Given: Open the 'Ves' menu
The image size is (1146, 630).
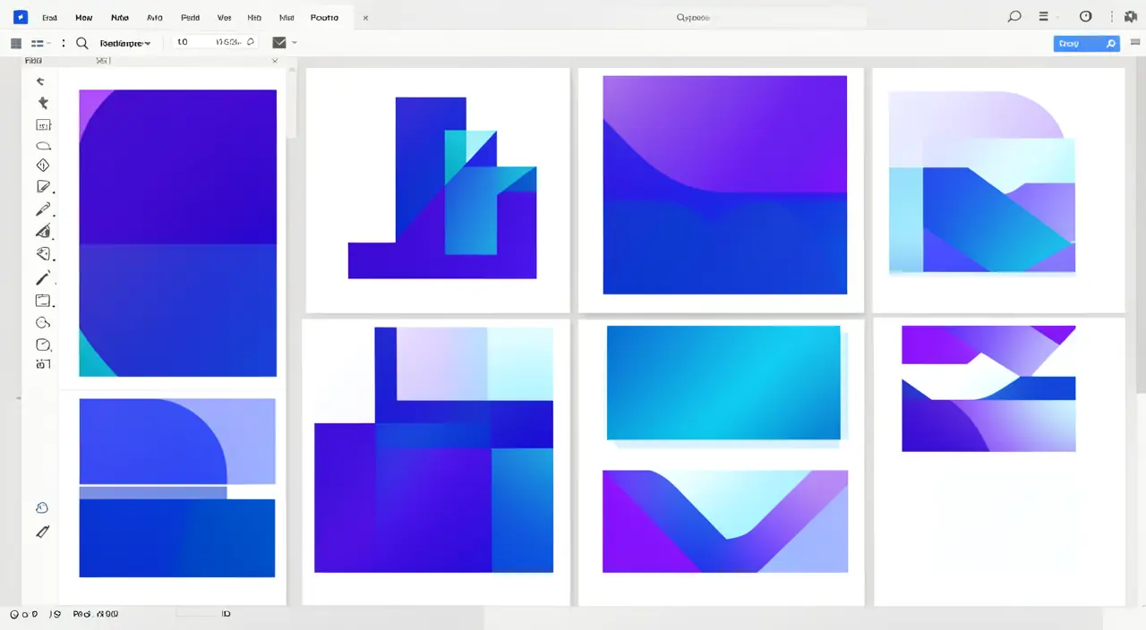Looking at the screenshot, I should pos(224,18).
